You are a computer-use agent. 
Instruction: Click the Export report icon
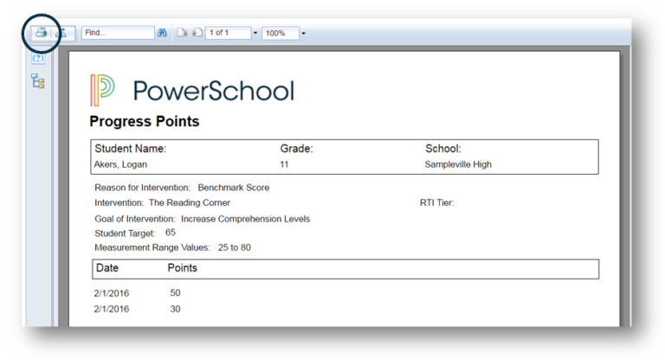point(63,33)
